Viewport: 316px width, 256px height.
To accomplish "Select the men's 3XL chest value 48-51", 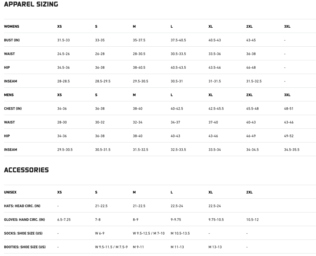I will [x=289, y=109].
